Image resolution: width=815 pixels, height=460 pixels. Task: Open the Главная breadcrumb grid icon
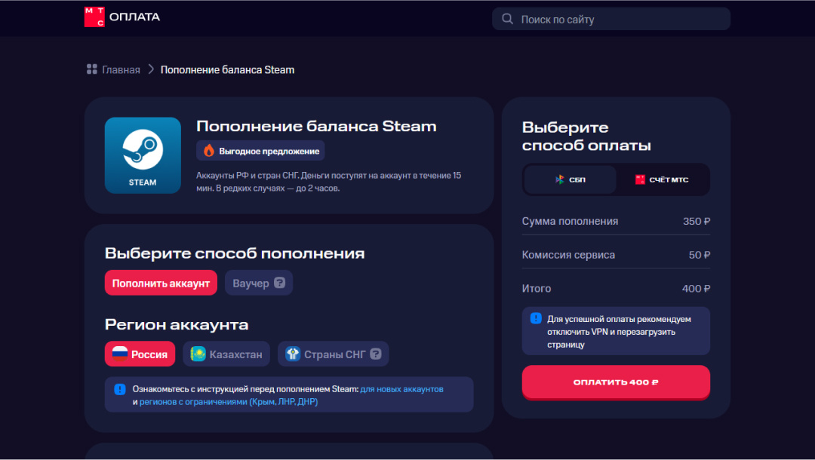(92, 69)
